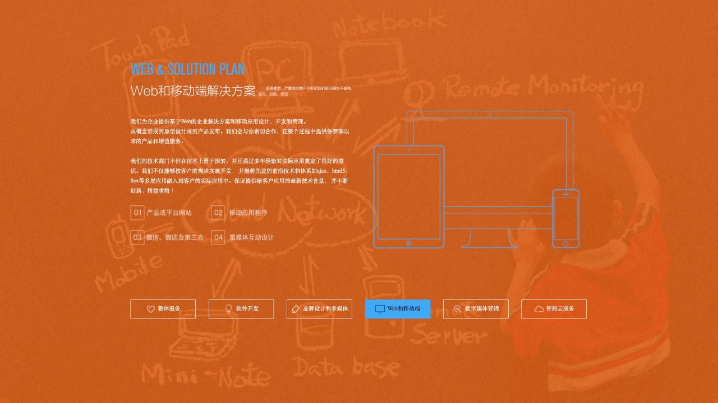Click the paragraph starting 我们的技术部门不但在技术上

pyautogui.click(x=240, y=175)
